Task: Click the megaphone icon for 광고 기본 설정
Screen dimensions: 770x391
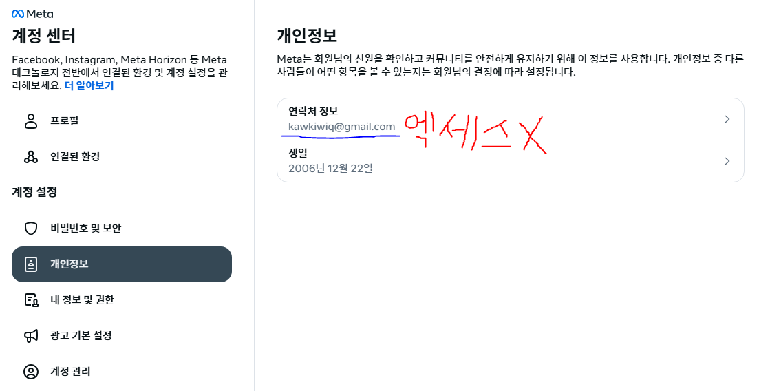Action: [x=31, y=336]
